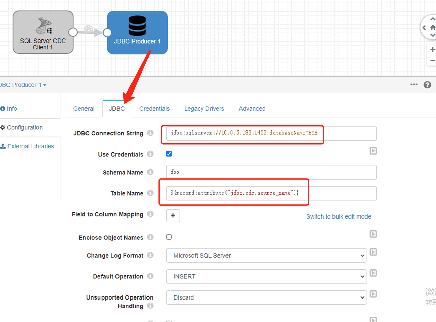Switch to the Credentials tab
436x322 pixels.
click(x=154, y=109)
